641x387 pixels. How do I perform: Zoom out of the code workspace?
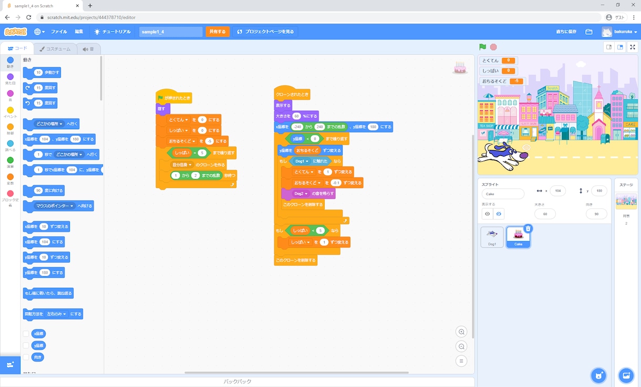pos(462,347)
